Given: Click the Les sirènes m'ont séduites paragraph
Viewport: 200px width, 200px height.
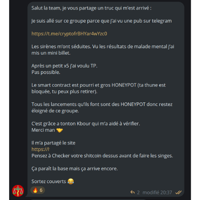Looking at the screenshot, I should pos(103,50).
